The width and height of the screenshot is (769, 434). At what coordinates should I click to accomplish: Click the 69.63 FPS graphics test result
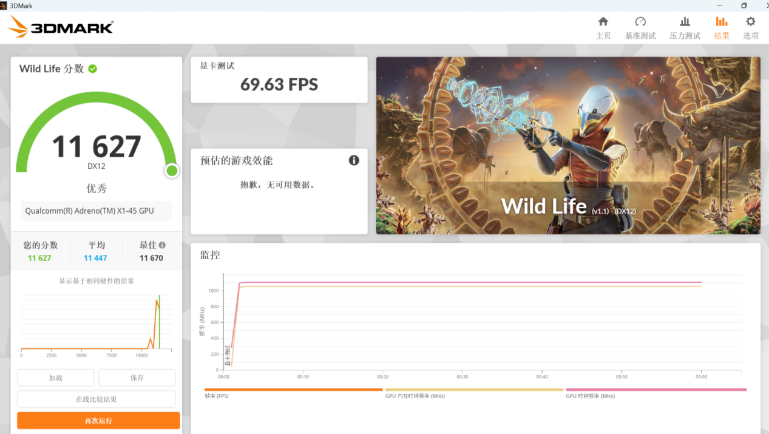279,84
